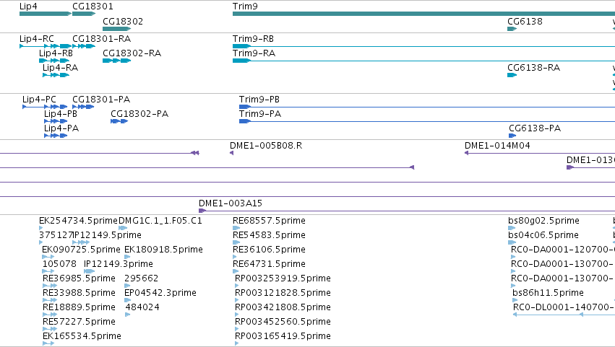Click the EK165534.5prime EST label
The height and width of the screenshot is (347, 615).
(82, 337)
